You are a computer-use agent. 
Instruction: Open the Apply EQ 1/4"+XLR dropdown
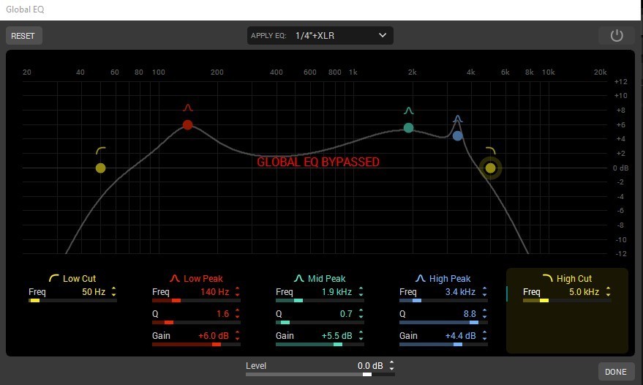tap(320, 35)
